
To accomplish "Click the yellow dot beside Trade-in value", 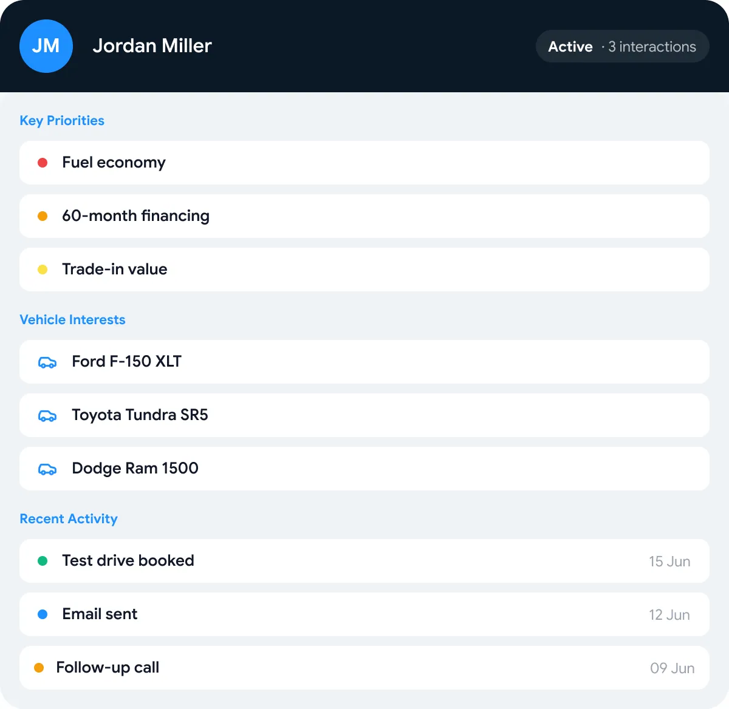I will [43, 270].
